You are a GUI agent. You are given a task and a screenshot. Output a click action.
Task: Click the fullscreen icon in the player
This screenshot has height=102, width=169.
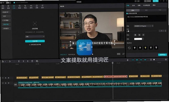[123, 54]
